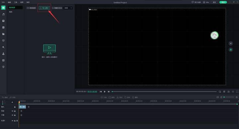Jump to next frame in preview controls

tap(109, 92)
